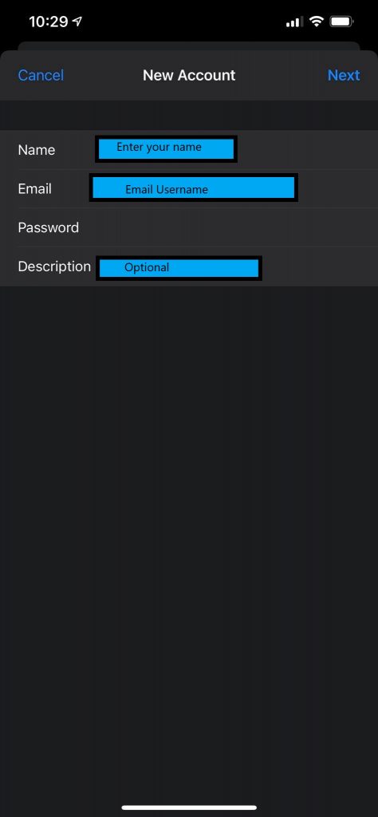The height and width of the screenshot is (817, 378).
Task: Tap the Description row label
Action: pyautogui.click(x=54, y=266)
